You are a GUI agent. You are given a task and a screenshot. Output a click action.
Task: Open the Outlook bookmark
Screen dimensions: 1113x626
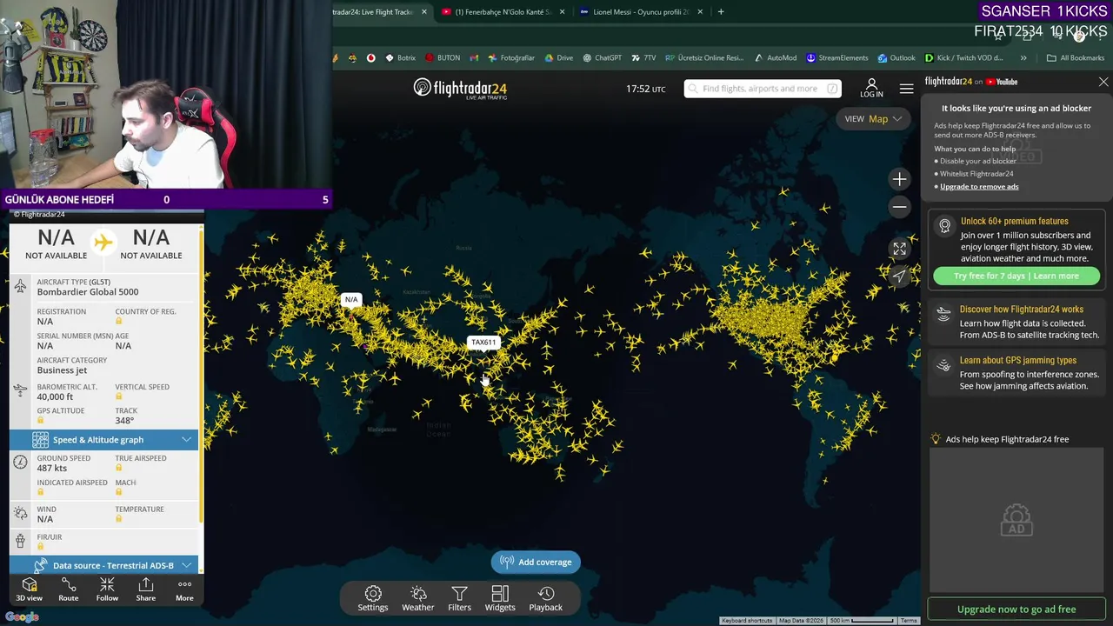(x=896, y=58)
